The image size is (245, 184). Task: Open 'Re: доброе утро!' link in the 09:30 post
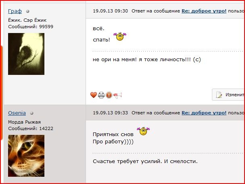pos(204,11)
